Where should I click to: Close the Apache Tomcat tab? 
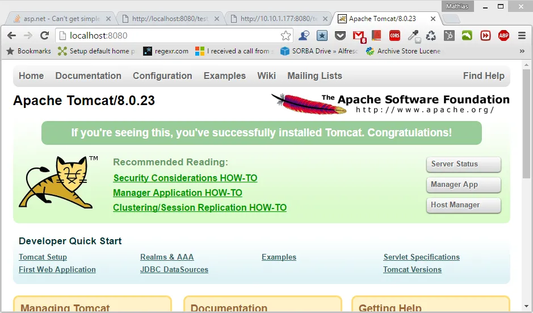pyautogui.click(x=433, y=19)
